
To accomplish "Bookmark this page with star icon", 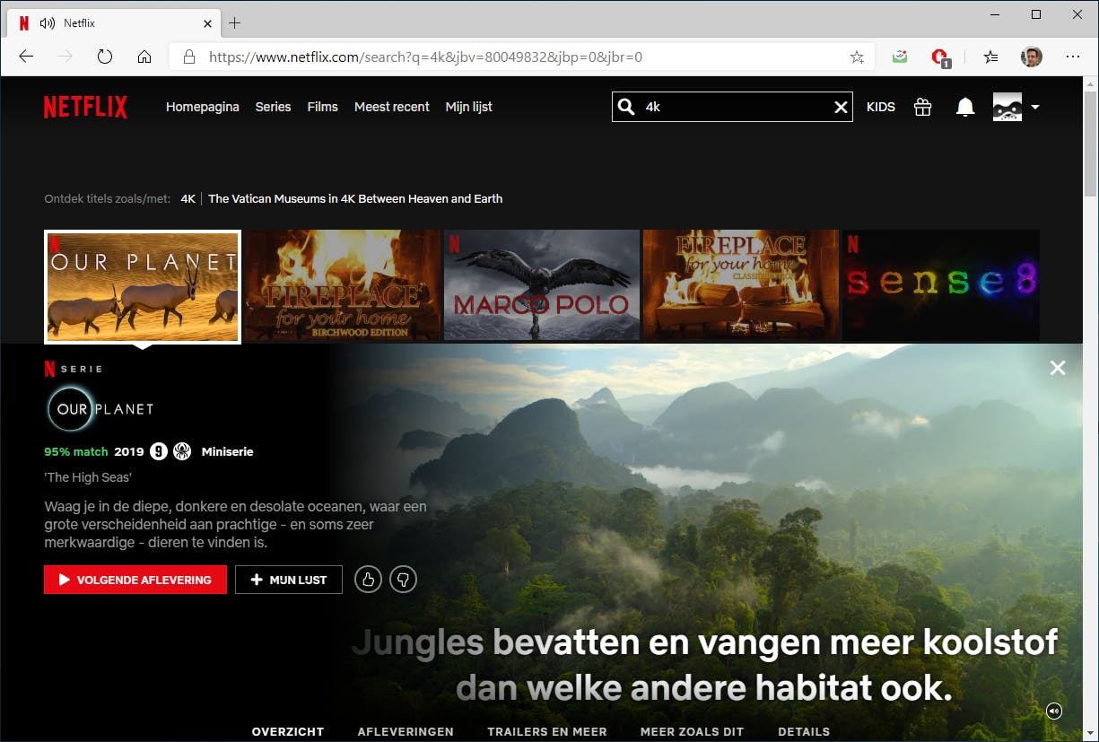I will pos(857,57).
